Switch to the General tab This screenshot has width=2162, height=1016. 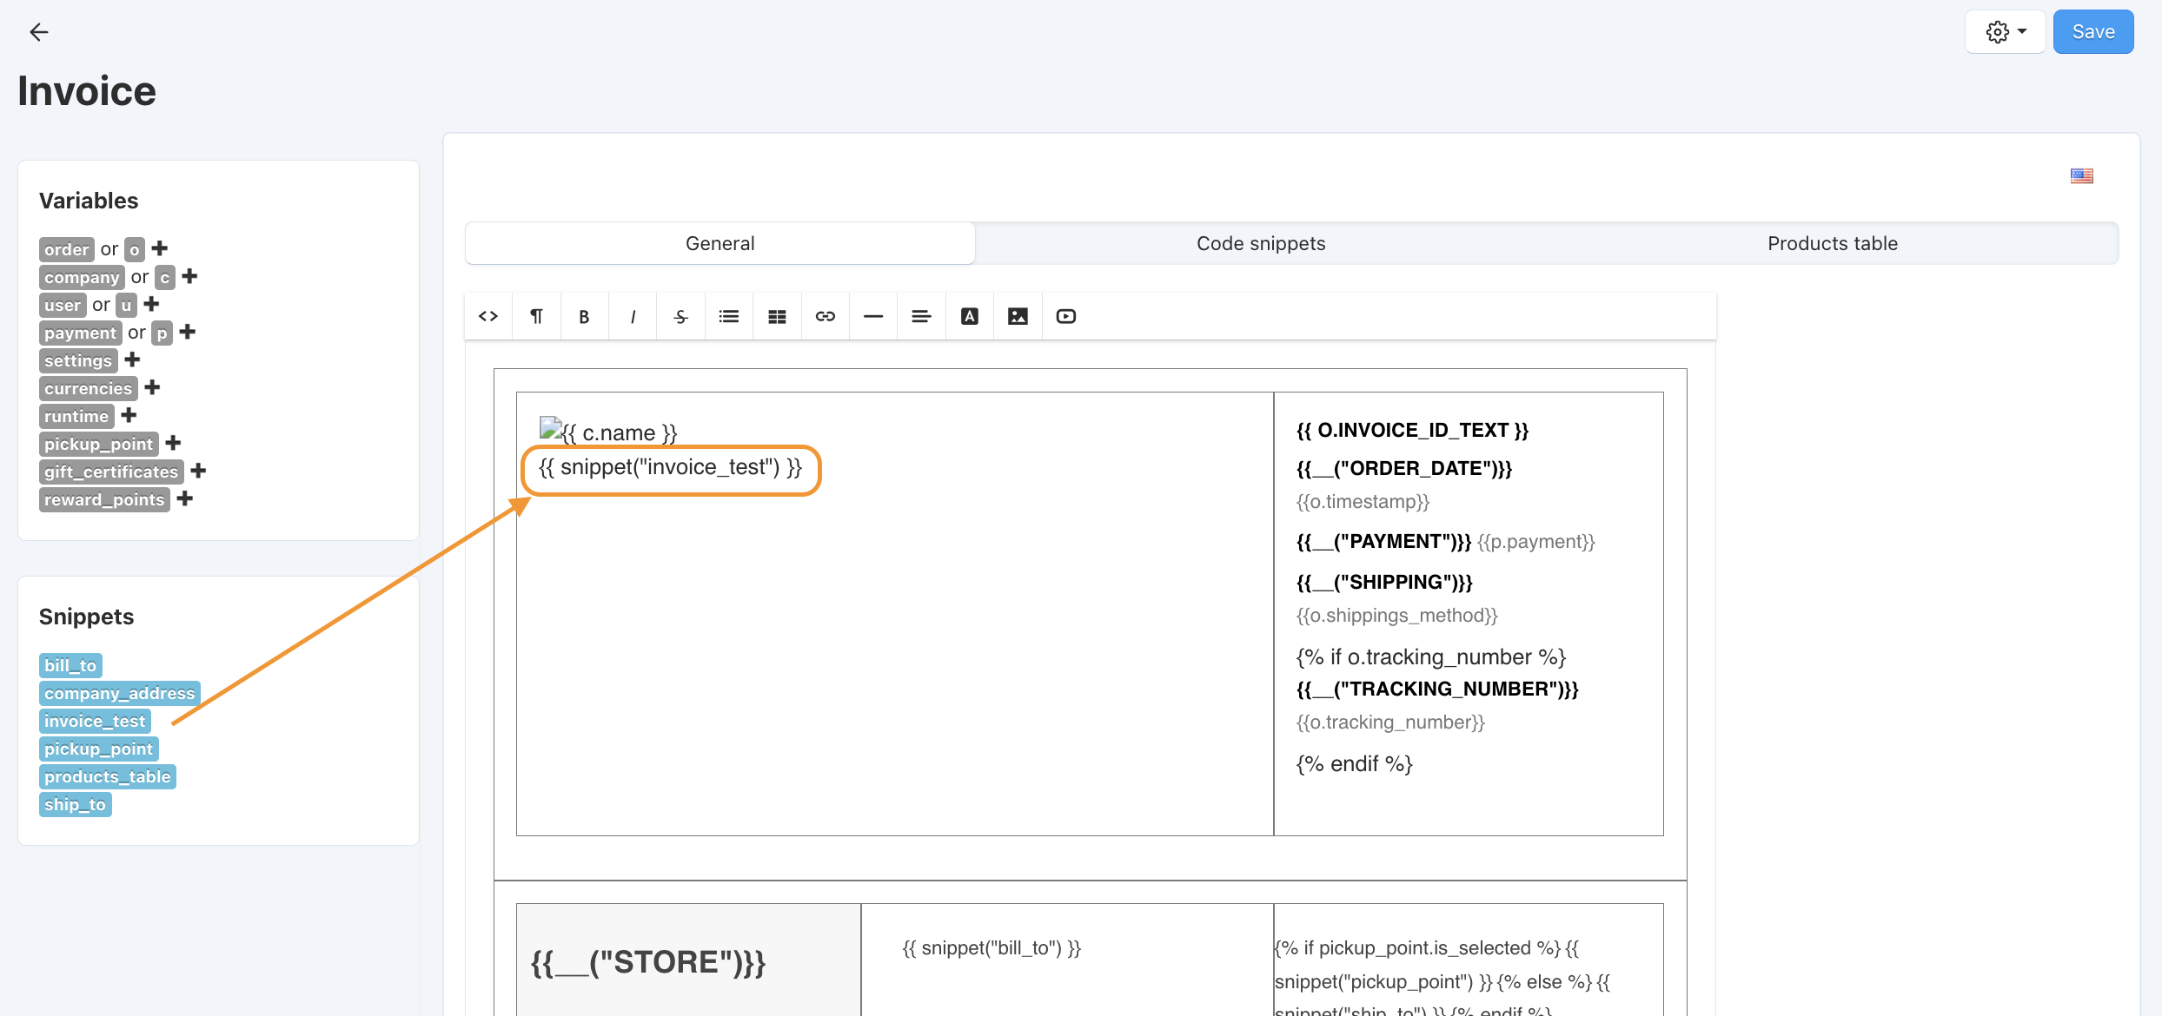click(x=720, y=243)
